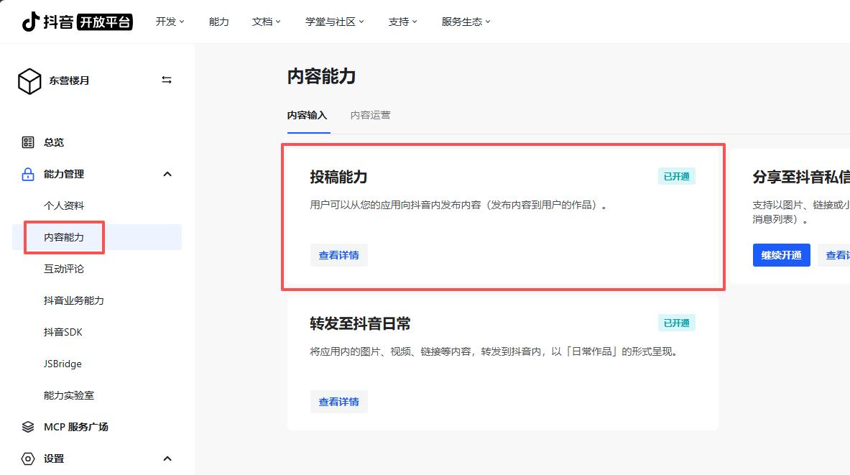Open 能力实验室 in the sidebar

click(69, 395)
